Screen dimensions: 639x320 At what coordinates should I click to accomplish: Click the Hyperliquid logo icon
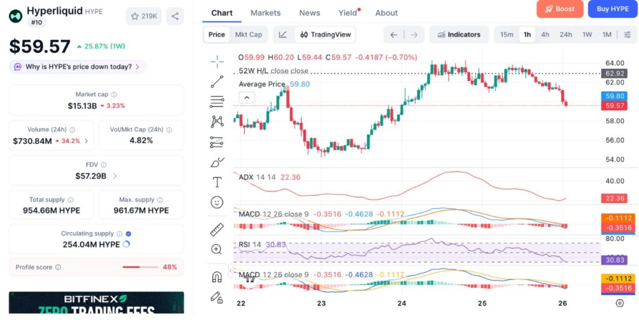pyautogui.click(x=16, y=16)
